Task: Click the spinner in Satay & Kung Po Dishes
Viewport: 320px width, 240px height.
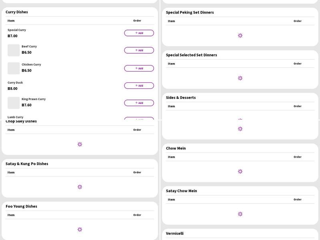Action: (80, 187)
